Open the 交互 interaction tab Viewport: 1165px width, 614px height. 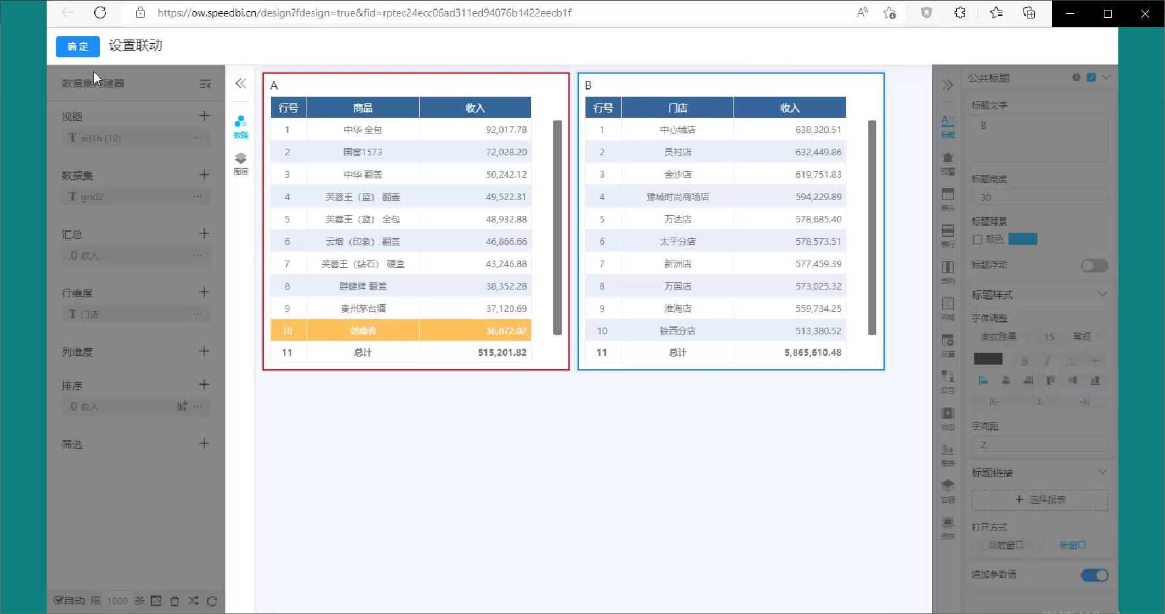[947, 382]
